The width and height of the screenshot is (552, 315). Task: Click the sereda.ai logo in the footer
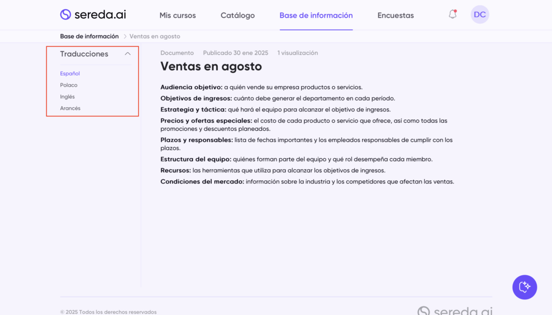[x=454, y=311]
